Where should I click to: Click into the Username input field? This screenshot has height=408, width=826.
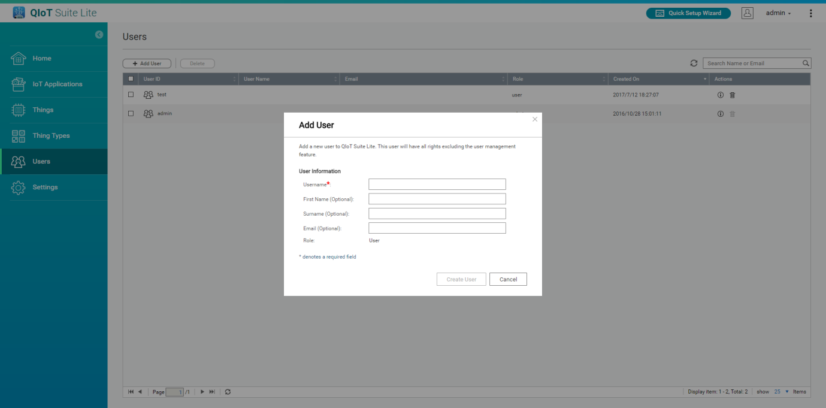(x=437, y=185)
